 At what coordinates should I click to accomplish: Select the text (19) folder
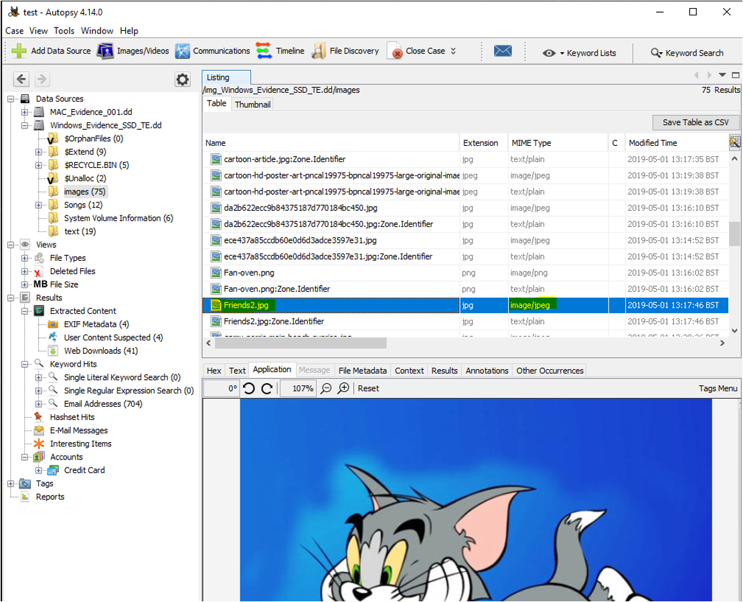point(80,231)
